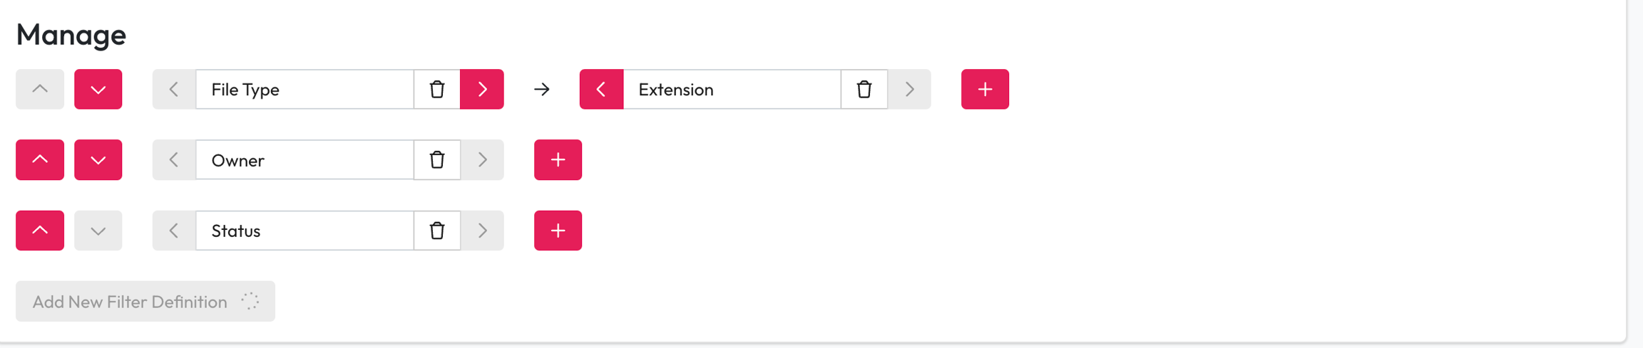
Task: Click the disabled up arrow on File Type row
Action: coord(40,89)
